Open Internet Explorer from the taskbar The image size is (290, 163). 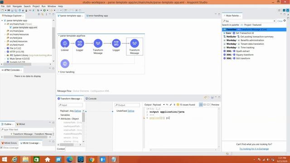(14, 159)
